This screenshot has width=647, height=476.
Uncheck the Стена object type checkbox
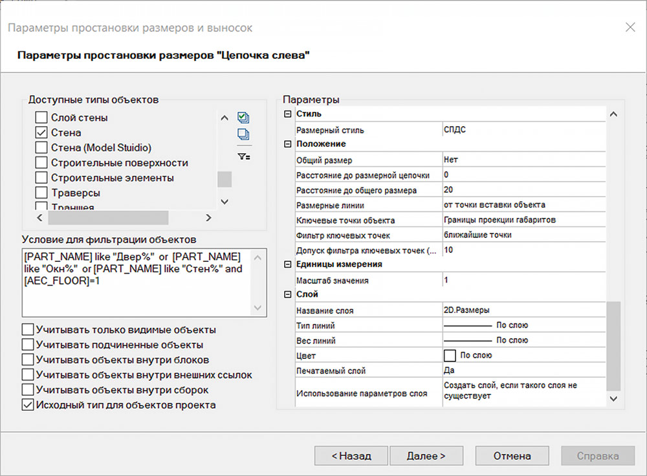(x=41, y=133)
